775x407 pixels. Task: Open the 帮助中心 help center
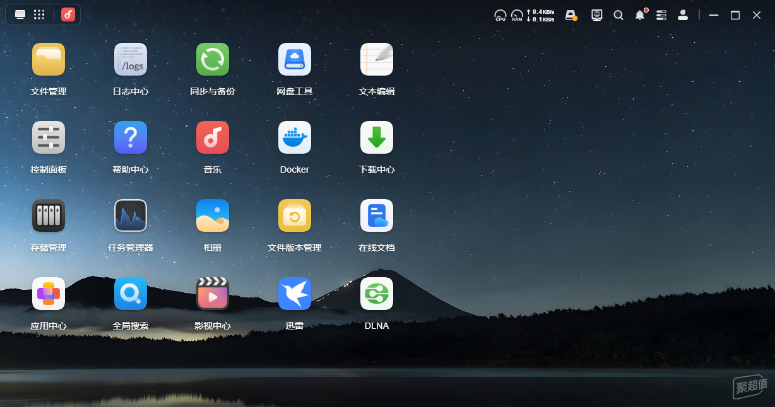[x=131, y=137]
